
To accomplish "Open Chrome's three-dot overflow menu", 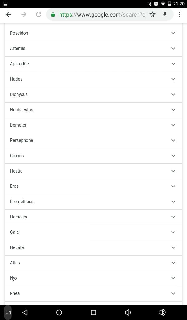I will (x=180, y=14).
